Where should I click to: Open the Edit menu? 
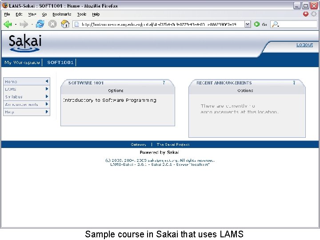pos(19,14)
